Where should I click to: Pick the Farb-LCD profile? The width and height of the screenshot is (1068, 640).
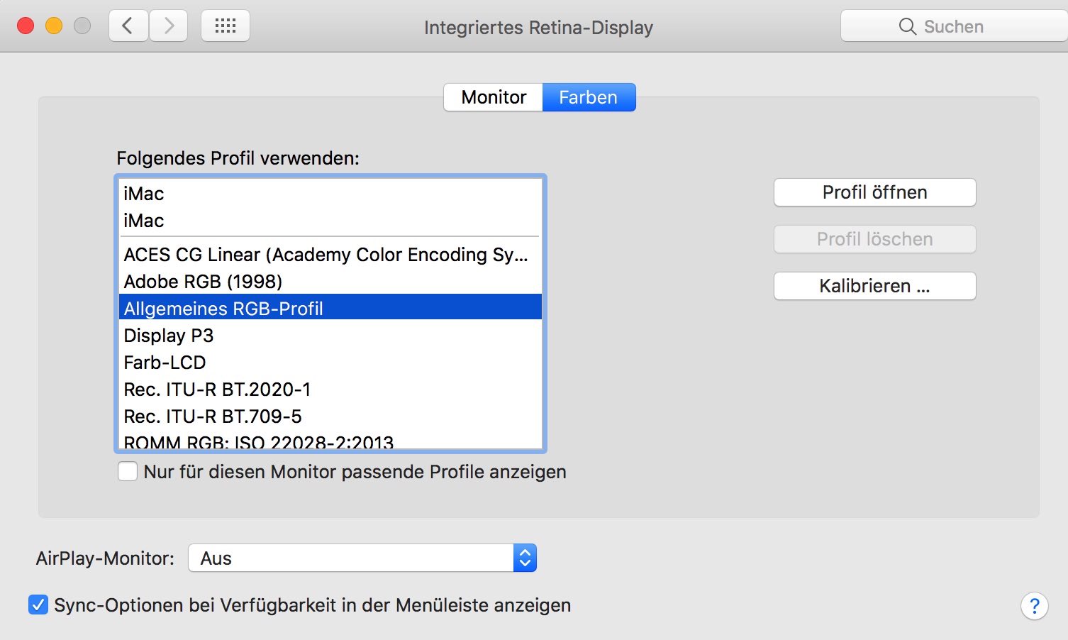pos(330,362)
